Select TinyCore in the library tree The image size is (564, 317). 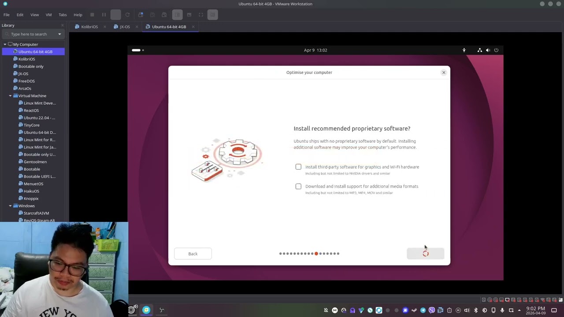point(32,125)
